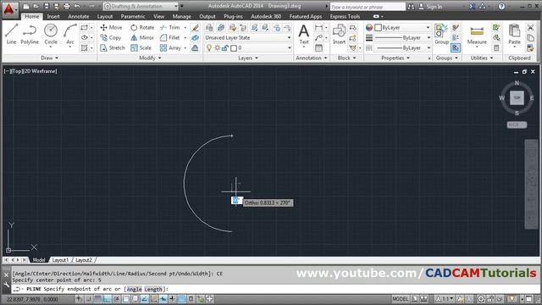This screenshot has height=305, width=542.
Task: Open the Unsaved Layer State dropdown
Action: pos(247,37)
